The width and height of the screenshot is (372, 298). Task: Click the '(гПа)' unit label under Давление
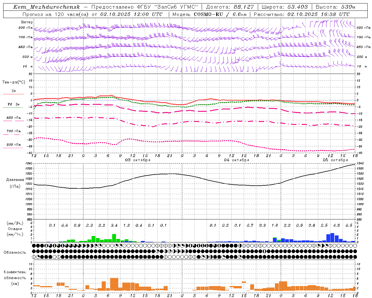(15, 187)
